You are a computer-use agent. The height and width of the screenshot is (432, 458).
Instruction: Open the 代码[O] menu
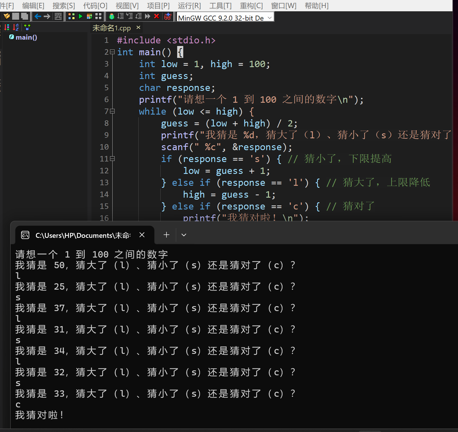point(95,5)
